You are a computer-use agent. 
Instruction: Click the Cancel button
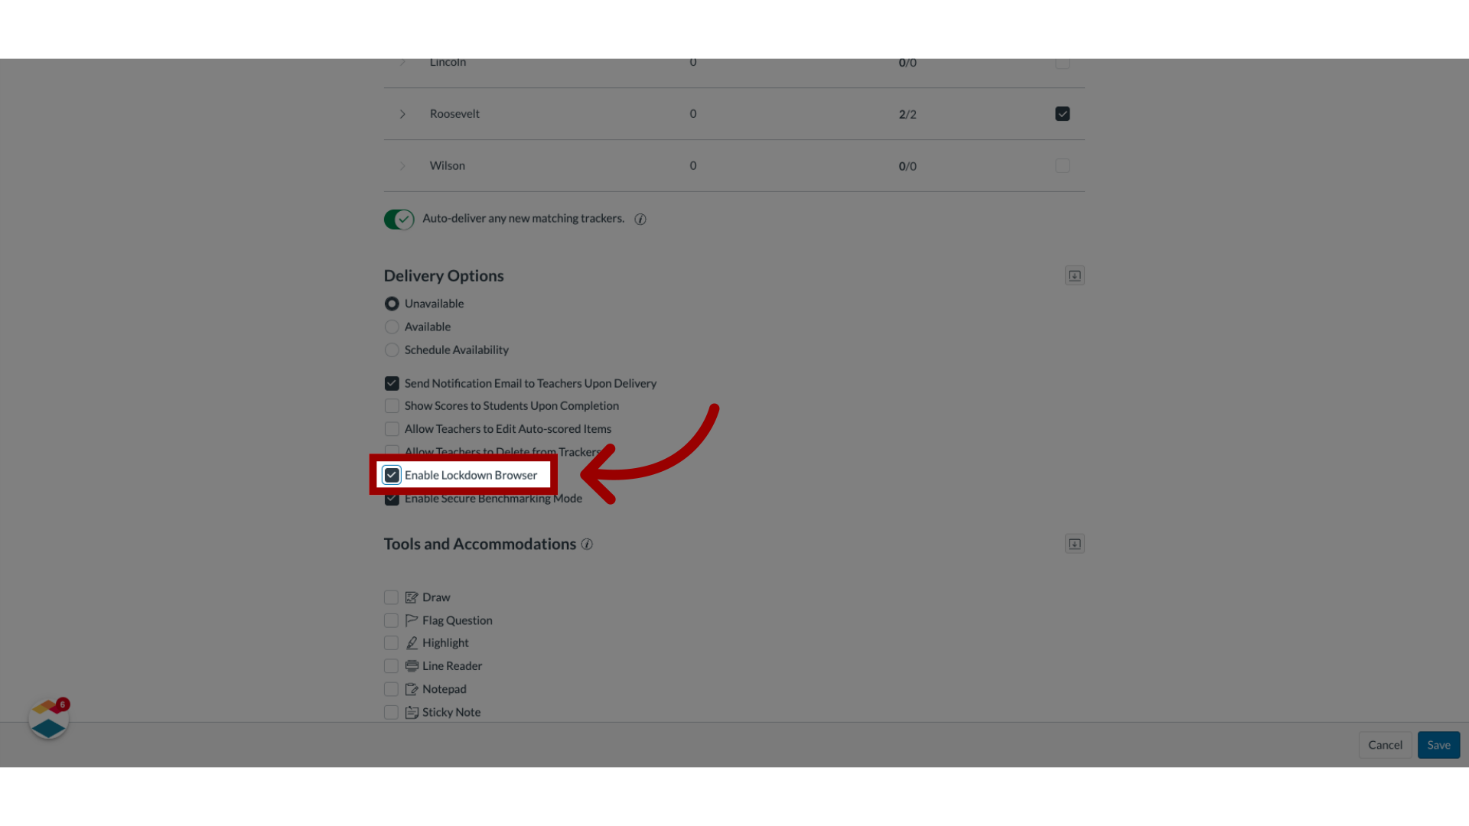[x=1386, y=744]
